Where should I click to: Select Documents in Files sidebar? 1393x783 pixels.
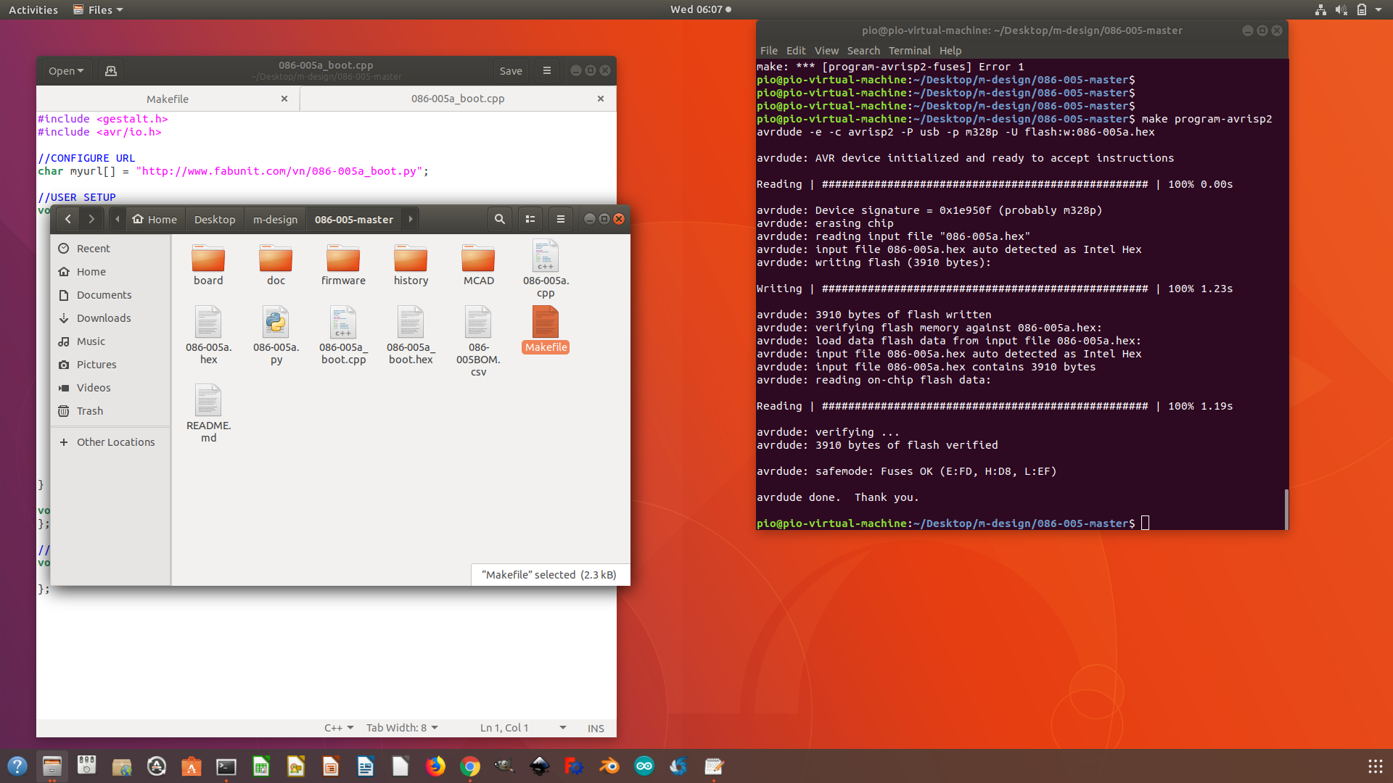tap(110, 295)
